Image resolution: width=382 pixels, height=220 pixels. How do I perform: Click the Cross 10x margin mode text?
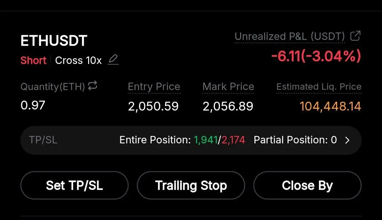78,60
